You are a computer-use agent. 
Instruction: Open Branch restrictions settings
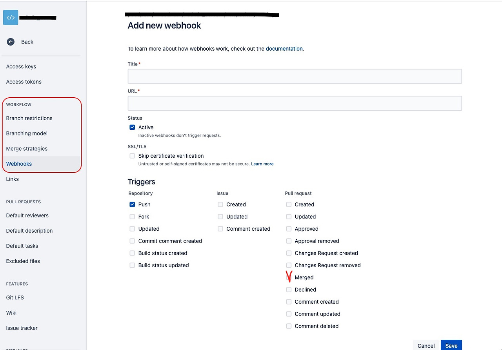pos(29,118)
